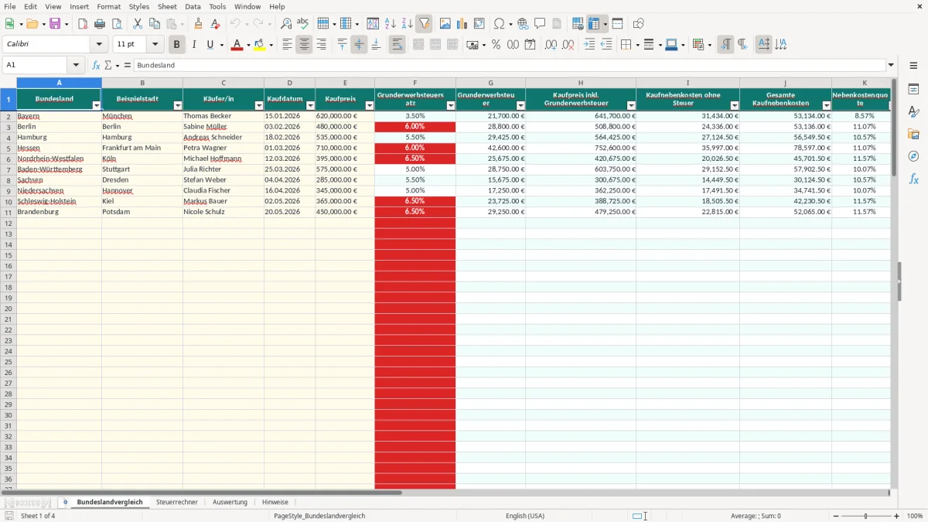
Task: Toggle Print Preview icon
Action: 117,24
